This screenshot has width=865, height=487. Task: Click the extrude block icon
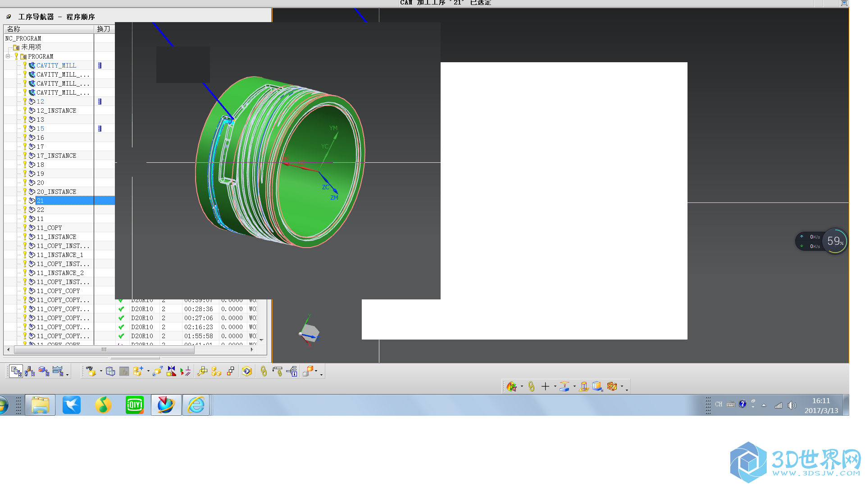click(565, 386)
